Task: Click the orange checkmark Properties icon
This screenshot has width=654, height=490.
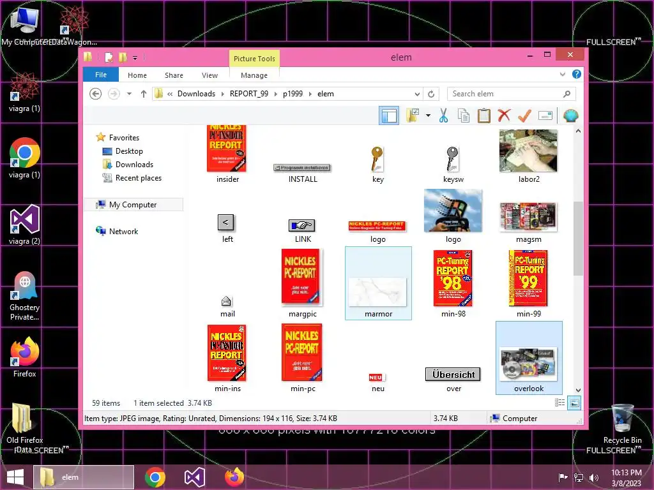Action: 524,115
